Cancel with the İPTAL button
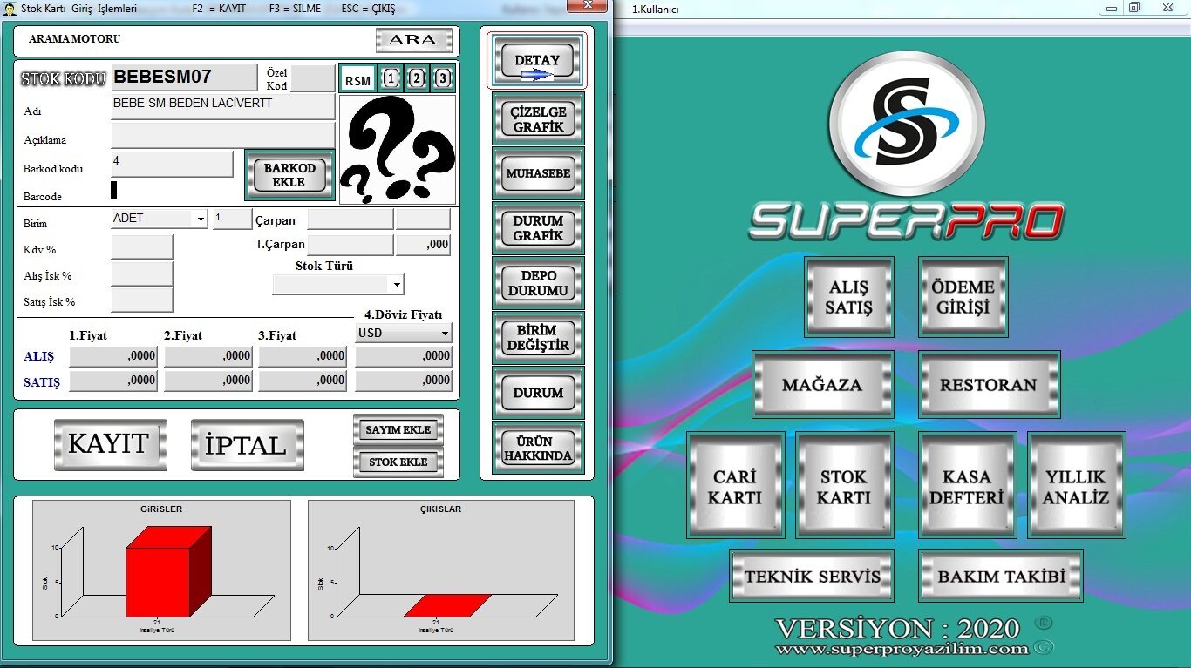 pyautogui.click(x=247, y=444)
